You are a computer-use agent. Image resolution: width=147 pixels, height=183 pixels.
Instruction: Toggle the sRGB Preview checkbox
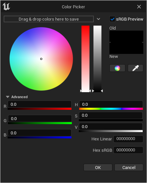[112, 19]
